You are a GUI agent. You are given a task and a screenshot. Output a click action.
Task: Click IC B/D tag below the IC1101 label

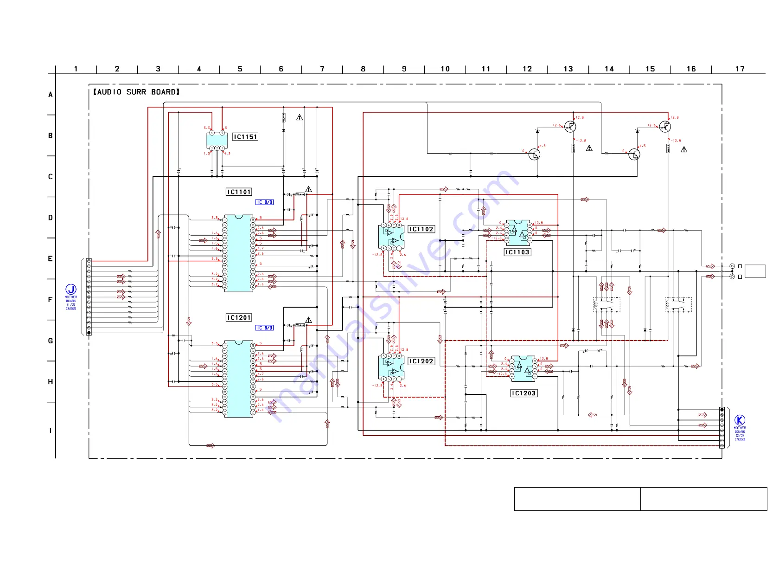pyautogui.click(x=265, y=202)
